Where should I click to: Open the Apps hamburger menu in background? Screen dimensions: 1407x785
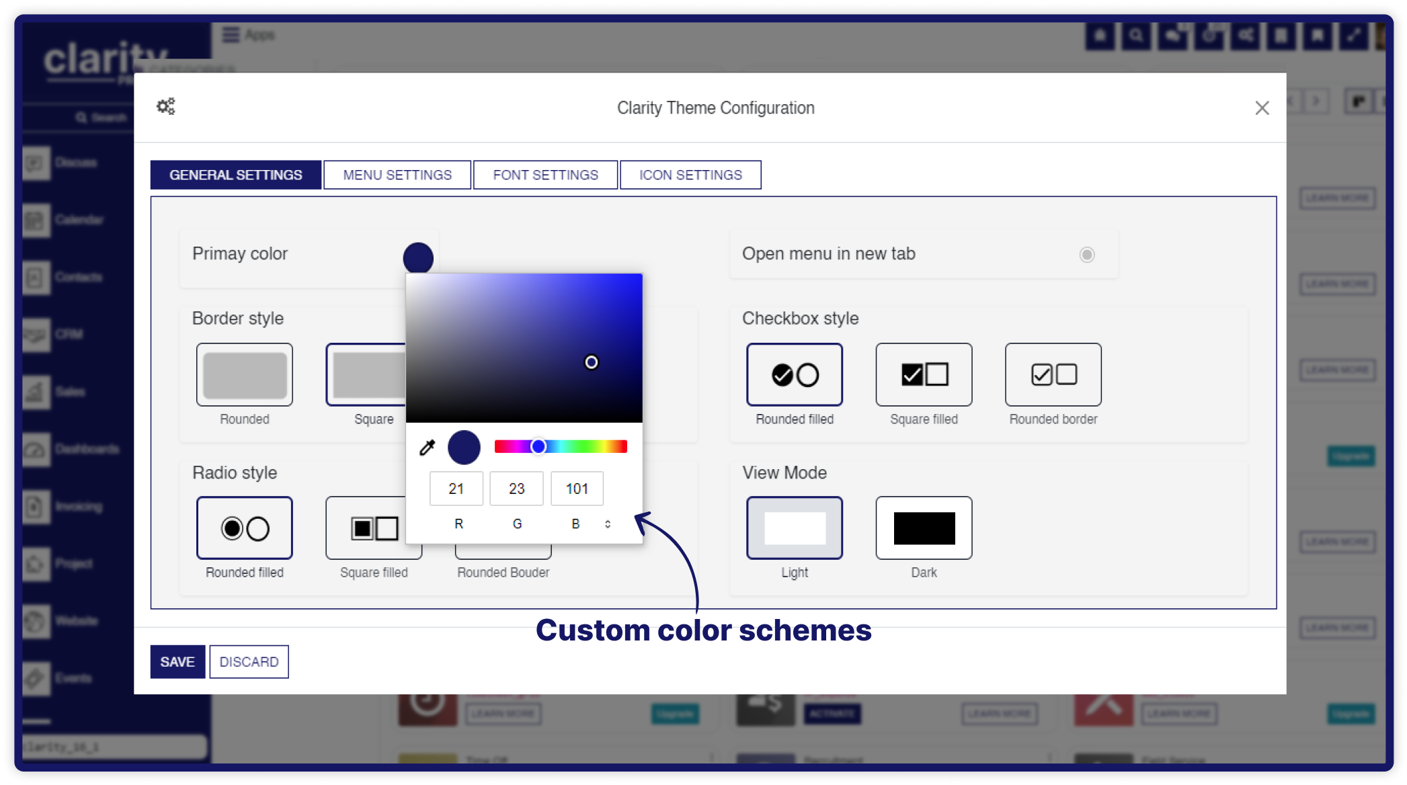[x=231, y=34]
